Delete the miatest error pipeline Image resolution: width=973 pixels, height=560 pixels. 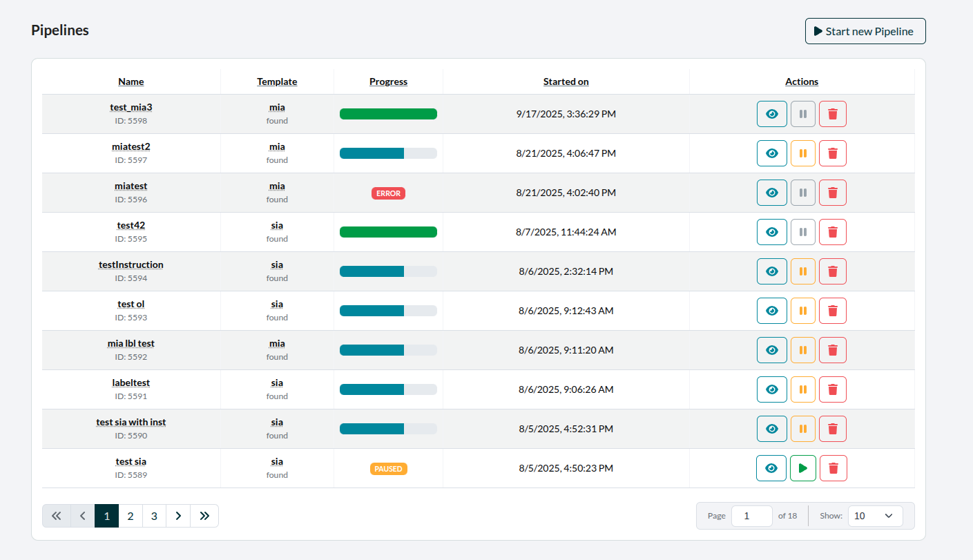[832, 193]
